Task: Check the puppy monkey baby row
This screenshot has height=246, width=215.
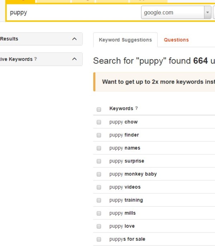Action: point(99,174)
